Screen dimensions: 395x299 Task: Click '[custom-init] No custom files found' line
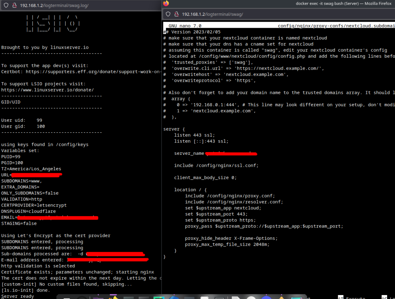pos(66,284)
